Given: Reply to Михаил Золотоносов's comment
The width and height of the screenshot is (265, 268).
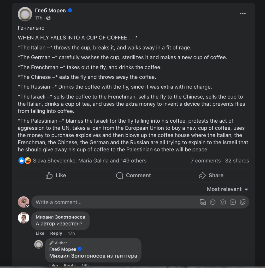Looking at the screenshot, I should 56,233.
